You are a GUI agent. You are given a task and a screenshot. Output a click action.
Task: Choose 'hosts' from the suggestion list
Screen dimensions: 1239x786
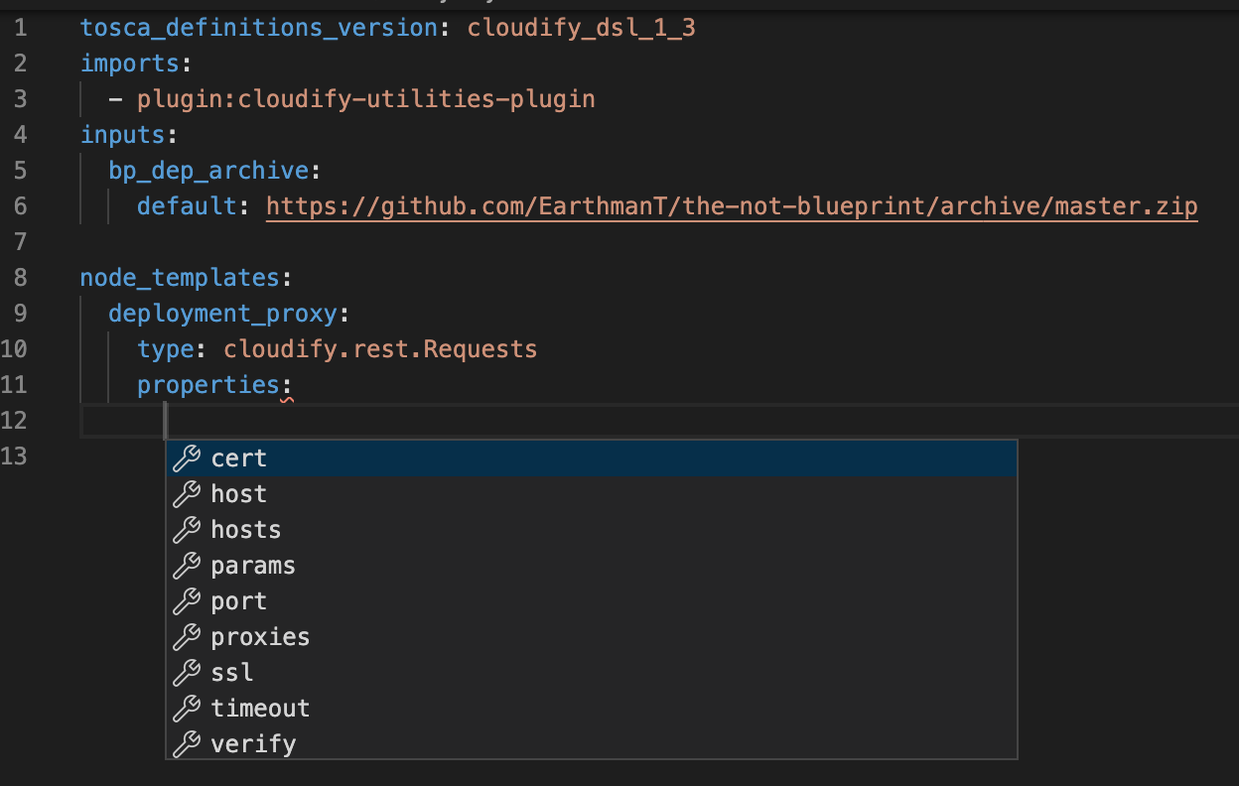point(591,530)
